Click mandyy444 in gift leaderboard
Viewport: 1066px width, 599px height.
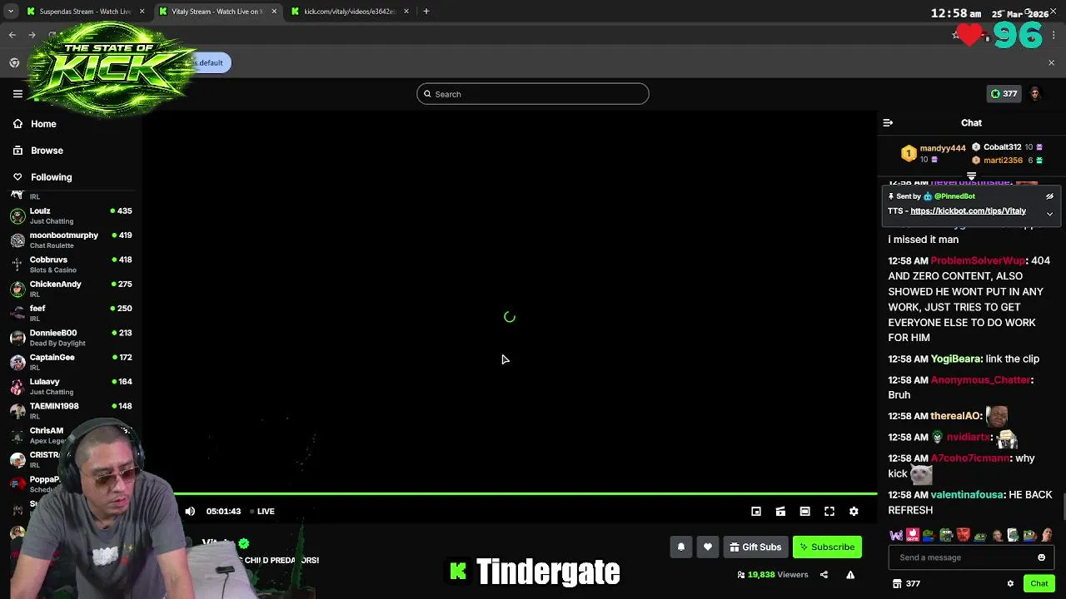(942, 148)
